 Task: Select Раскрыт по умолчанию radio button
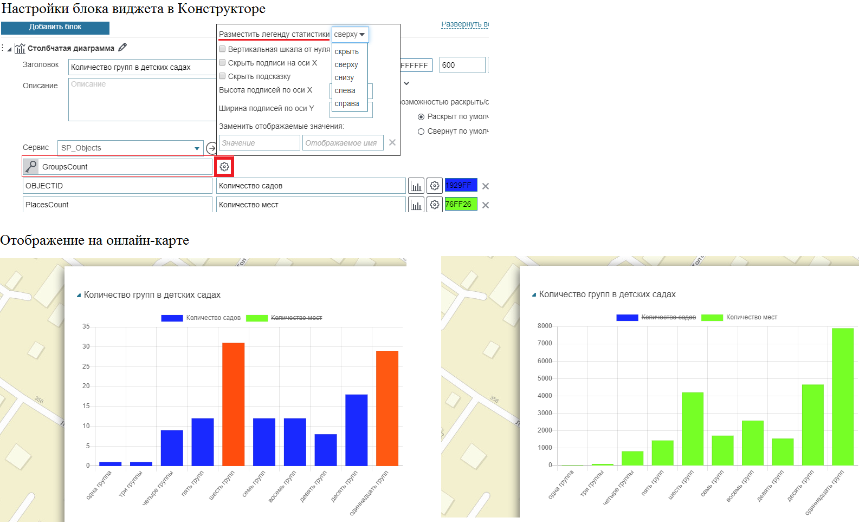[x=421, y=117]
